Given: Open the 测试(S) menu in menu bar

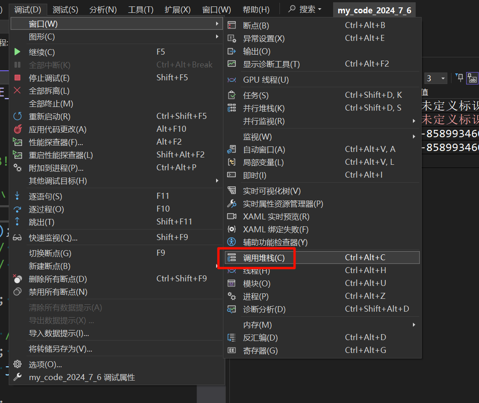Looking at the screenshot, I should click(65, 9).
